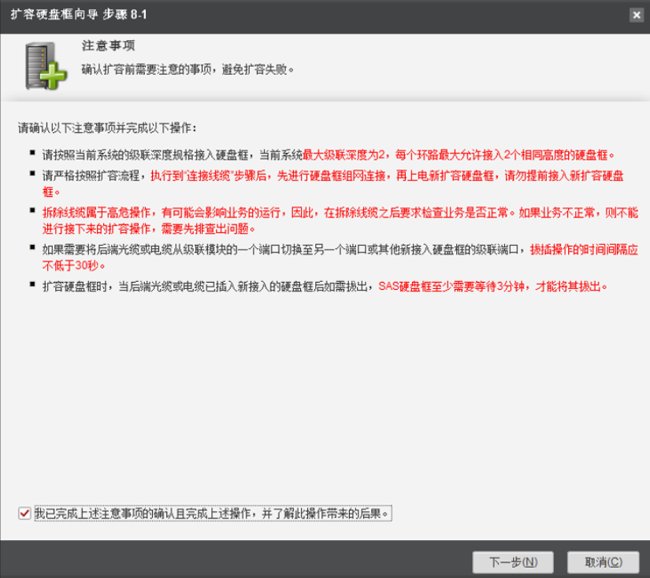Click the red 拆除线缆属于高危操作 paragraph
650x578 pixels.
coord(340,220)
